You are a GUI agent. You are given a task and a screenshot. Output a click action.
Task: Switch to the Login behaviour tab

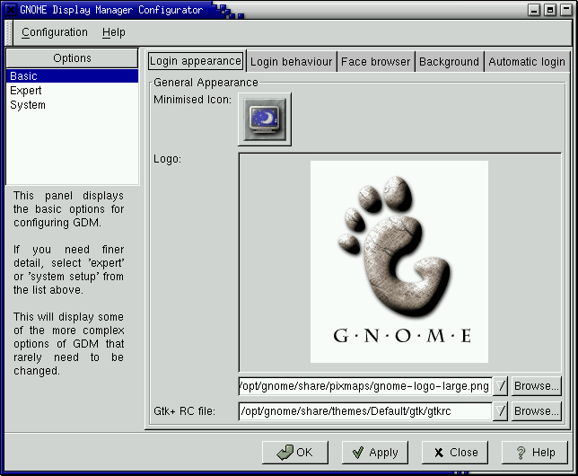pos(291,62)
